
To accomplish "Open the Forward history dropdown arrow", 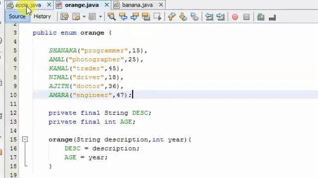I will coord(100,17).
